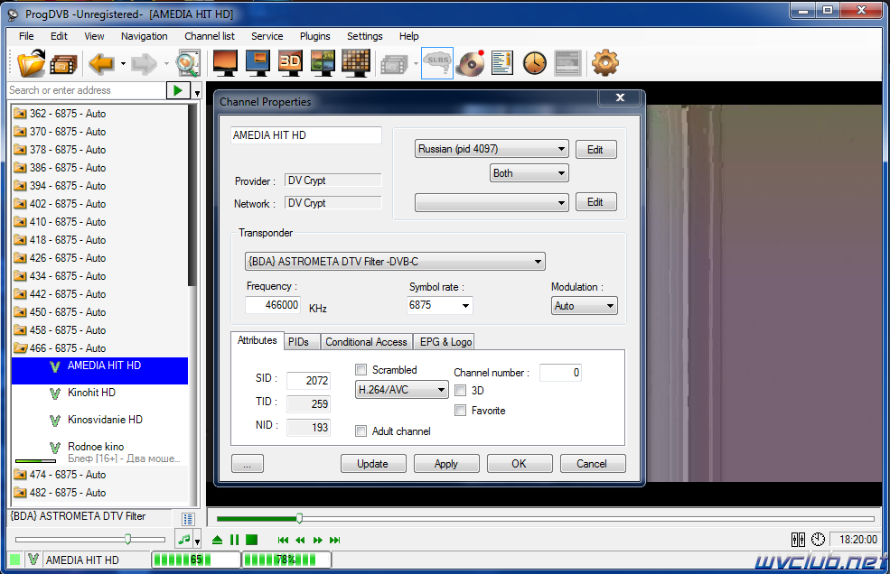Screen dimensions: 890x574
Task: Adjust the volume slider handle
Action: [x=127, y=539]
